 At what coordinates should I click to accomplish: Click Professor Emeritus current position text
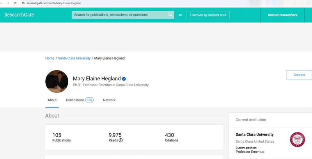point(250,152)
